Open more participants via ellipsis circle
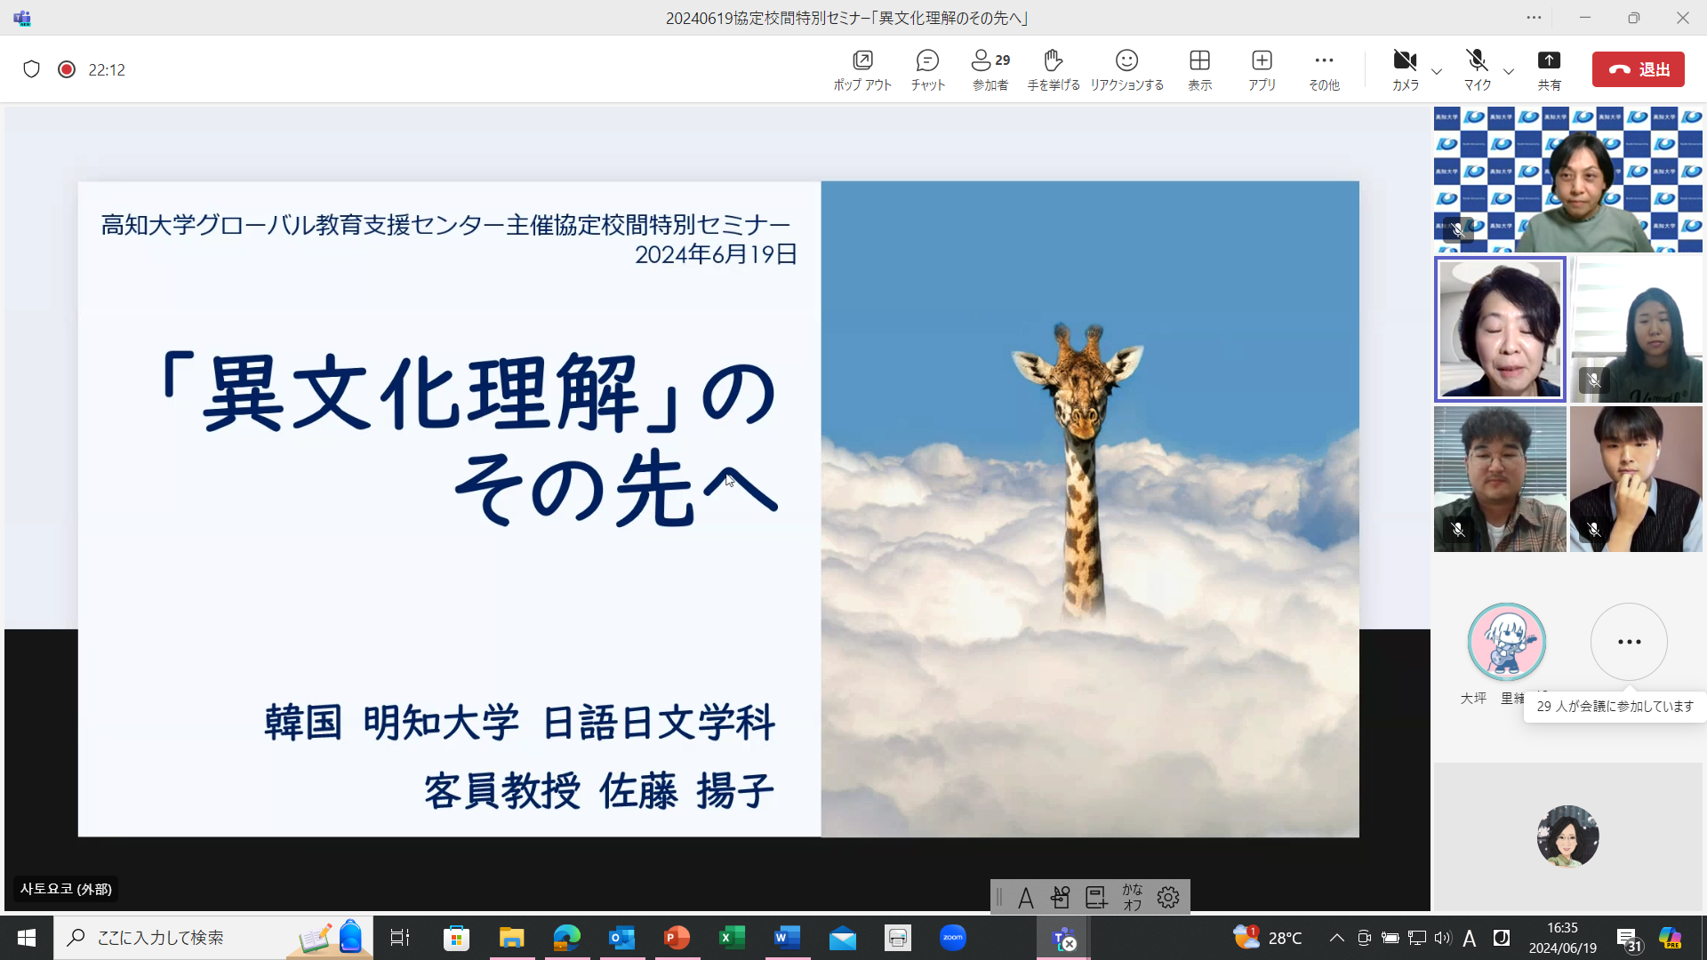The image size is (1707, 960). pyautogui.click(x=1628, y=642)
